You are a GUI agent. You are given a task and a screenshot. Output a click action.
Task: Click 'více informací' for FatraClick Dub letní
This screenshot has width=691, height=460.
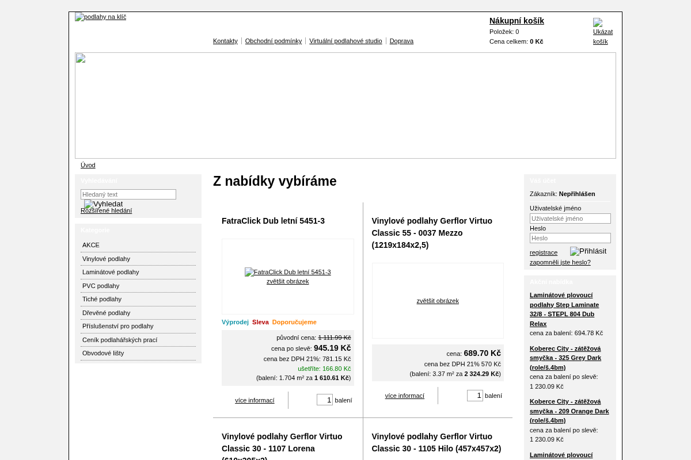tap(255, 400)
